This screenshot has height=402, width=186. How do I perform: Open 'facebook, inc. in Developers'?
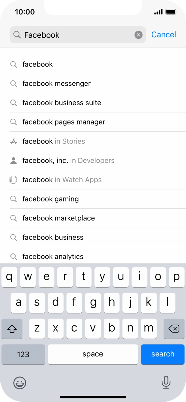(x=68, y=161)
